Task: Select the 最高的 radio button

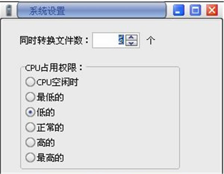Action: pyautogui.click(x=30, y=158)
